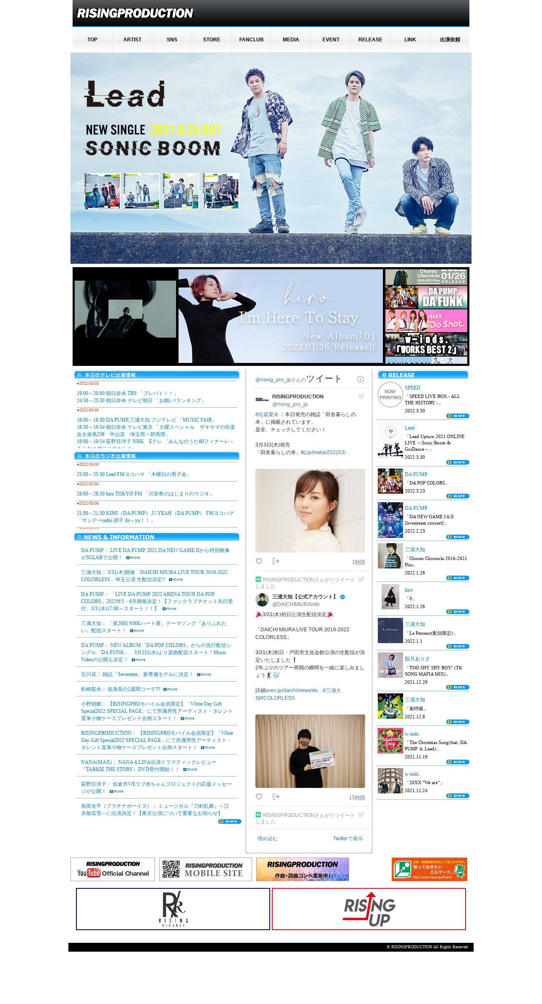Open the Rising Up logo banner
This screenshot has height=1004, width=542.
pos(369,909)
